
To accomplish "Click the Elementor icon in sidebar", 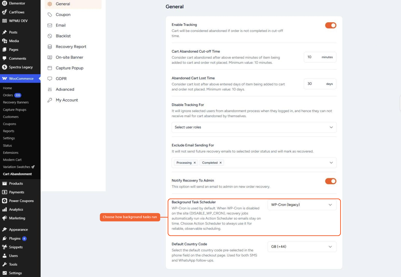I will coord(4,3).
